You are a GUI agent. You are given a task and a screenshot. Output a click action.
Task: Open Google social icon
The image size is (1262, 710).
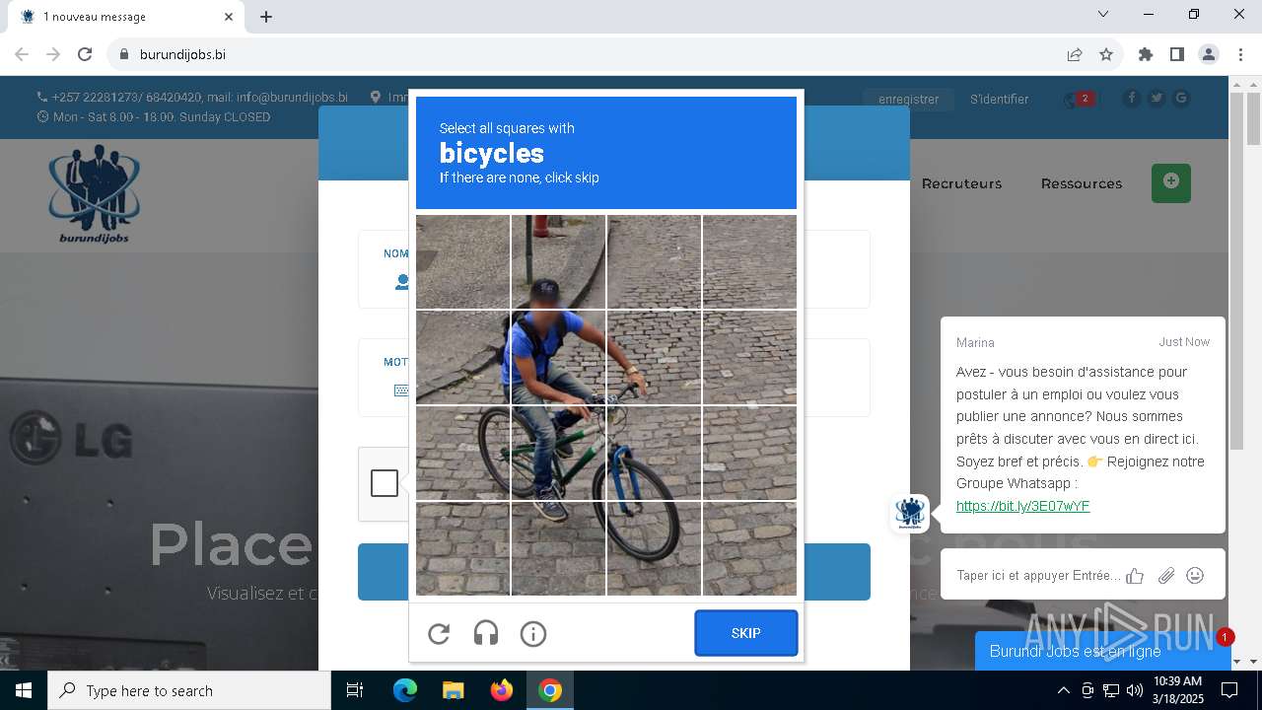(x=1181, y=98)
